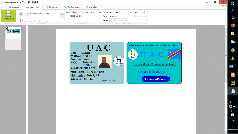Select page 1 thumbnail in sidebar

coord(13,33)
